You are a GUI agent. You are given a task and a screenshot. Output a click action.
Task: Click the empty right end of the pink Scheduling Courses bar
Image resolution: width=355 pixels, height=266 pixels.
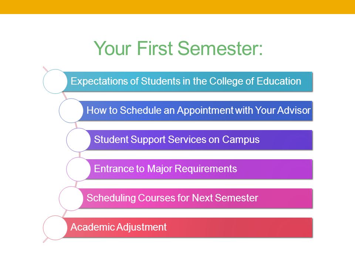click(286, 198)
